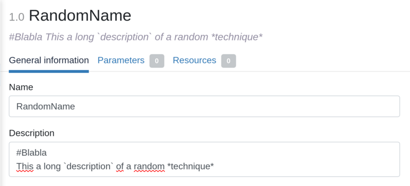The height and width of the screenshot is (186, 410).
Task: Click the Resources count badge showing 0
Action: (x=229, y=61)
